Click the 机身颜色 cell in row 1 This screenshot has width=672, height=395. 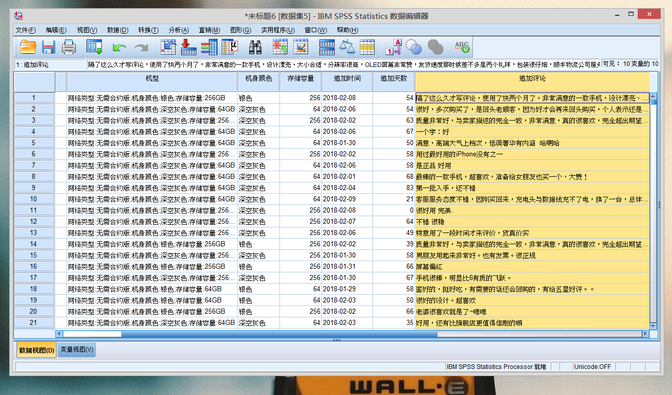(259, 98)
